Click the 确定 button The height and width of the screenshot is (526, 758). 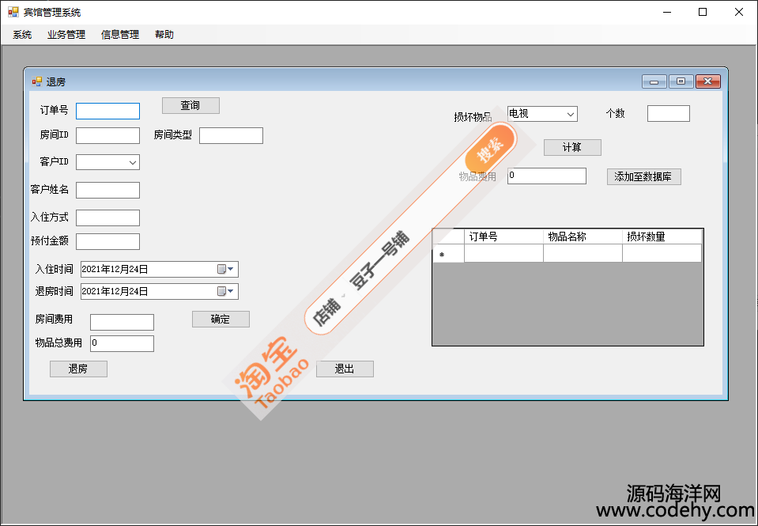[x=221, y=320]
